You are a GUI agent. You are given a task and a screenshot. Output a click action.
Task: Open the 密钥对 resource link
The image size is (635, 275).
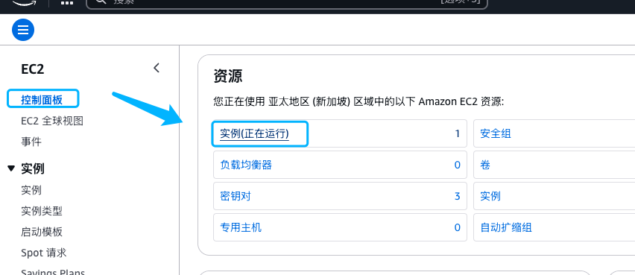236,196
